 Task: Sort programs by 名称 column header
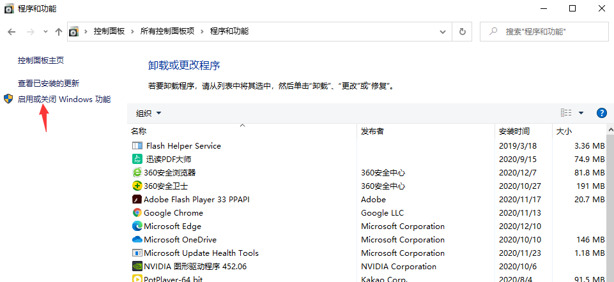139,131
